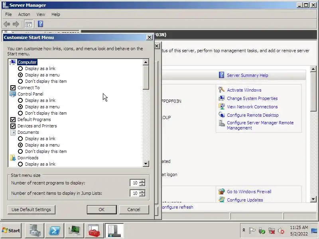Click the Action Center flag tray icon
The height and width of the screenshot is (239, 319).
click(252, 231)
